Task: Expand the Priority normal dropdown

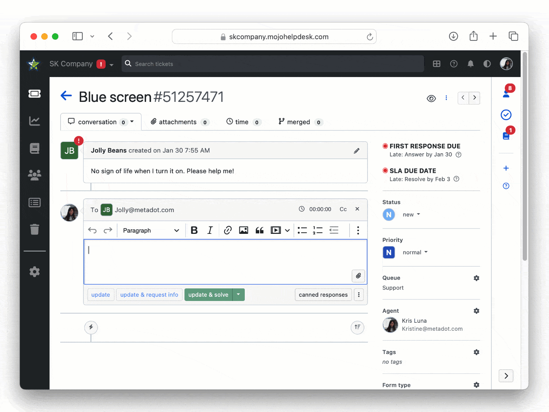Action: (415, 252)
